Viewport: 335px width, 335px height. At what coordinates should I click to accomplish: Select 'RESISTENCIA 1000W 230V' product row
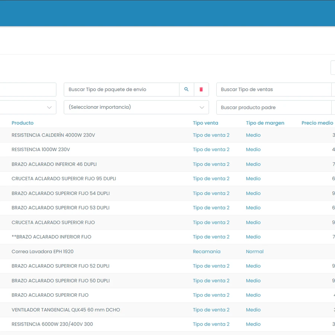click(x=167, y=150)
